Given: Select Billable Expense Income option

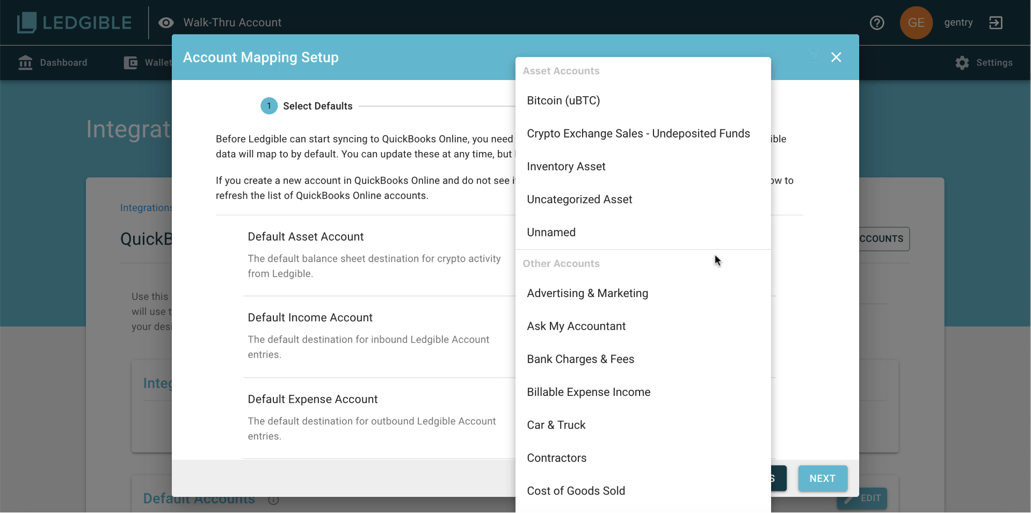Looking at the screenshot, I should pyautogui.click(x=643, y=392).
